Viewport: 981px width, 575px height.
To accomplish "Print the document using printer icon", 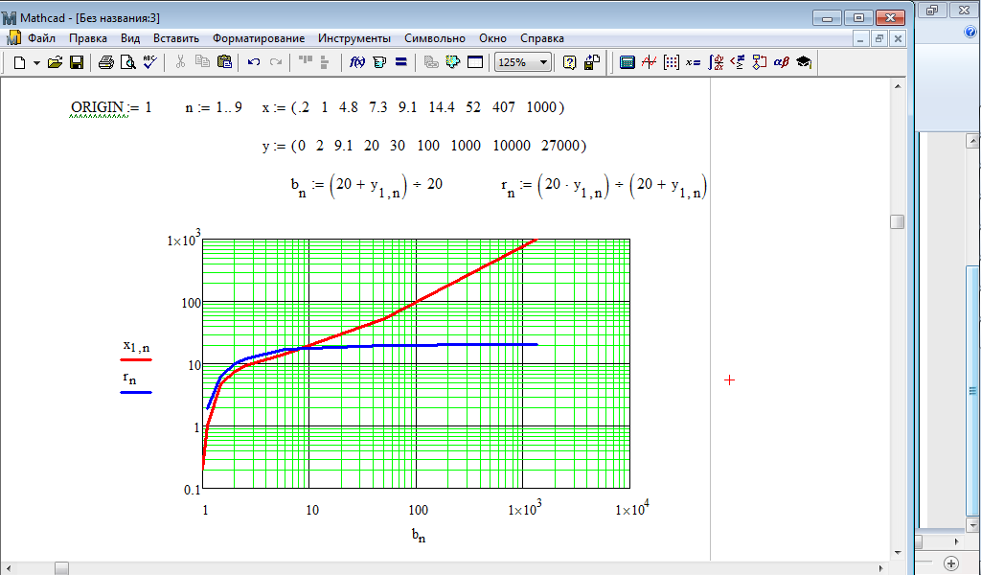I will (x=106, y=62).
